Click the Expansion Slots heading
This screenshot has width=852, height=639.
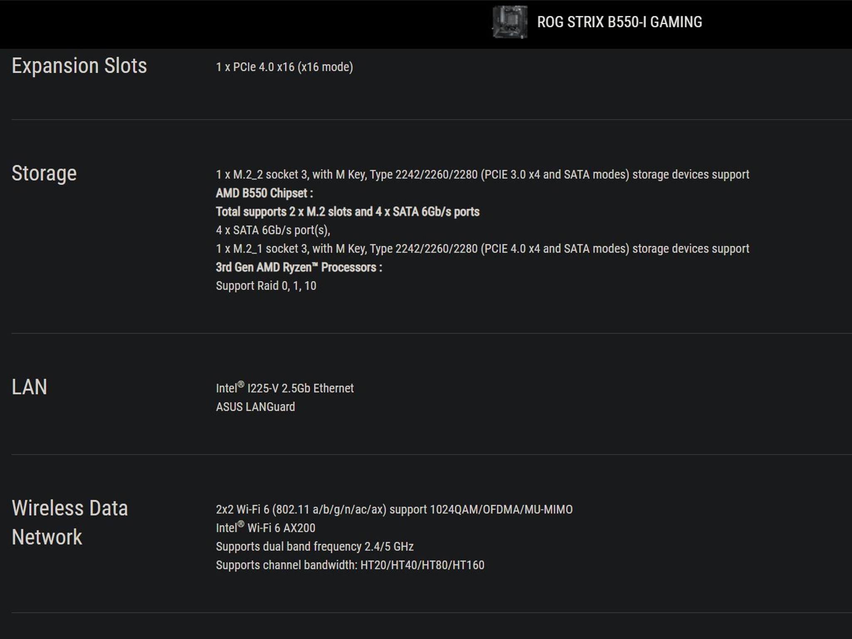(x=79, y=66)
